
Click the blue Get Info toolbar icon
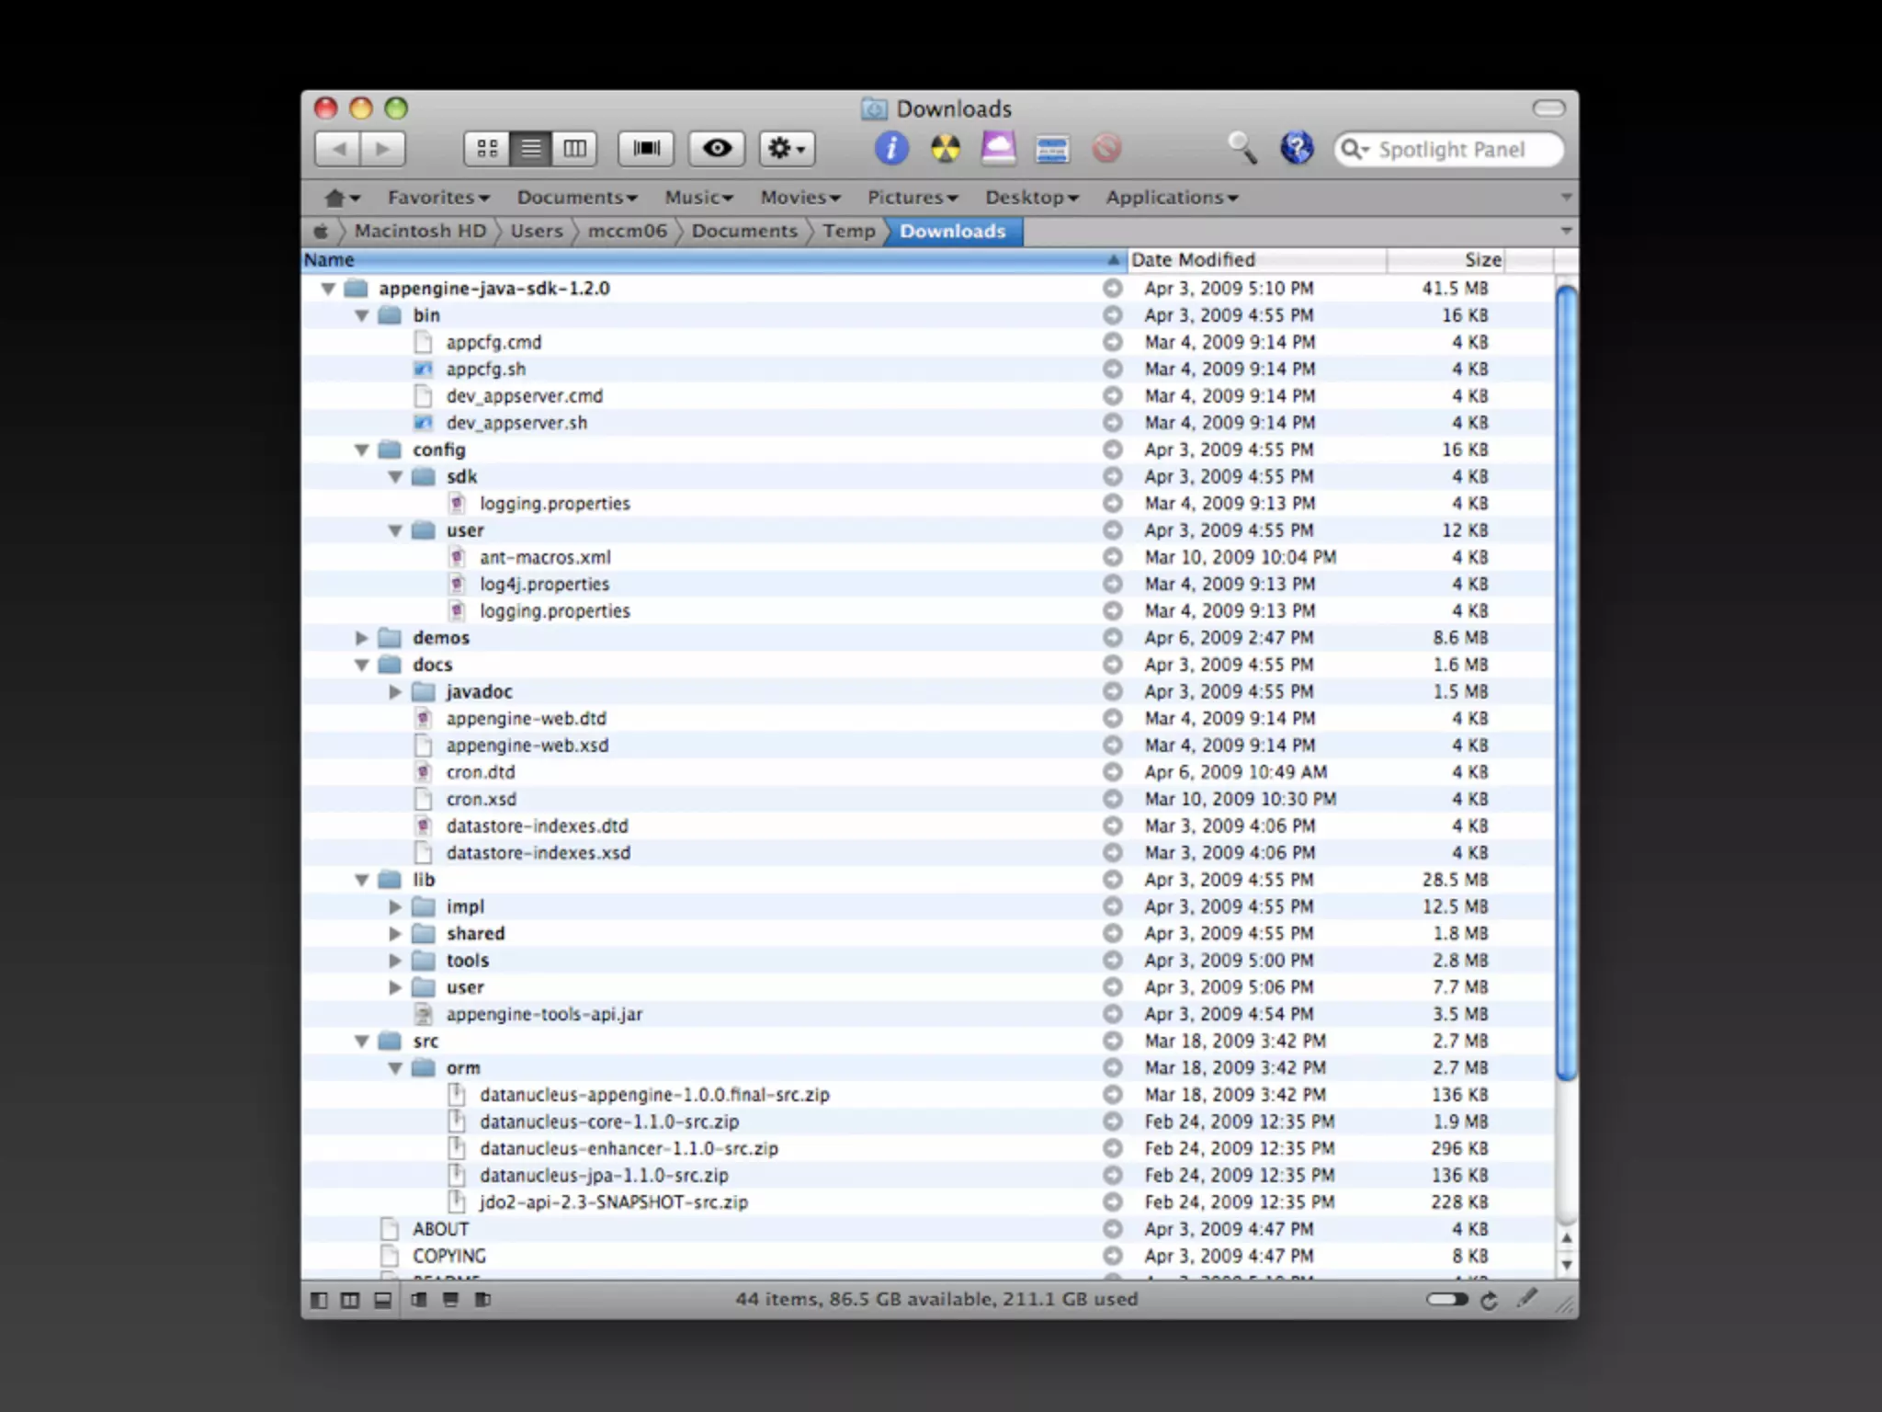coord(890,148)
